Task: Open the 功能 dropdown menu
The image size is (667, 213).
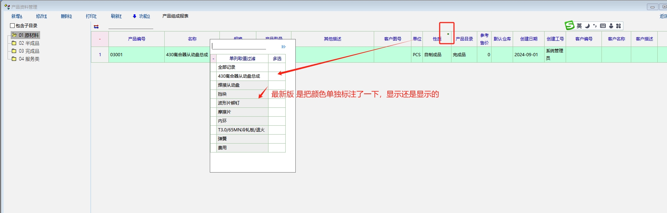Action: pyautogui.click(x=141, y=16)
